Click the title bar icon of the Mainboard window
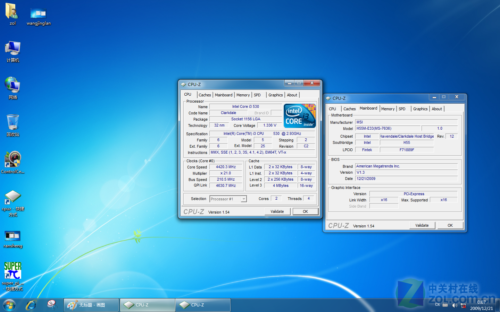The image size is (500, 312). 328,98
